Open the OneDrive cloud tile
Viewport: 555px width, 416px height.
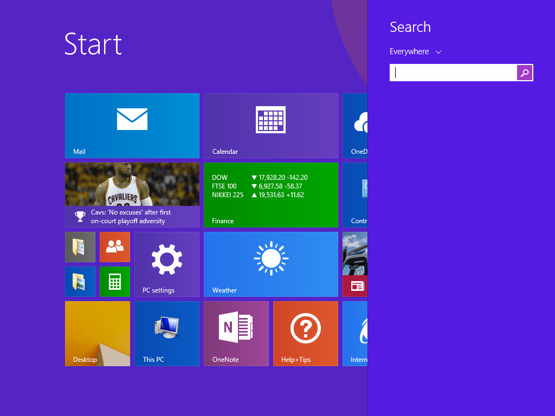tap(355, 126)
